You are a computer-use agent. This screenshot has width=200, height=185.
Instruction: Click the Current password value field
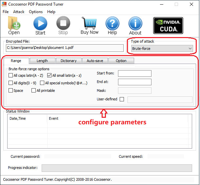click(x=78, y=156)
